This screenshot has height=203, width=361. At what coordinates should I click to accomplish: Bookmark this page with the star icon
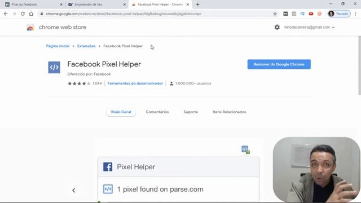click(275, 14)
